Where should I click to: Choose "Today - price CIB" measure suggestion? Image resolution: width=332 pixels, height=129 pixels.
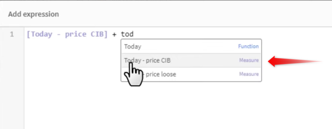point(191,61)
